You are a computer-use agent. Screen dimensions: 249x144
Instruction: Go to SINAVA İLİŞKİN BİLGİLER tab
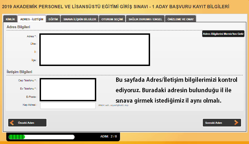(x=80, y=19)
